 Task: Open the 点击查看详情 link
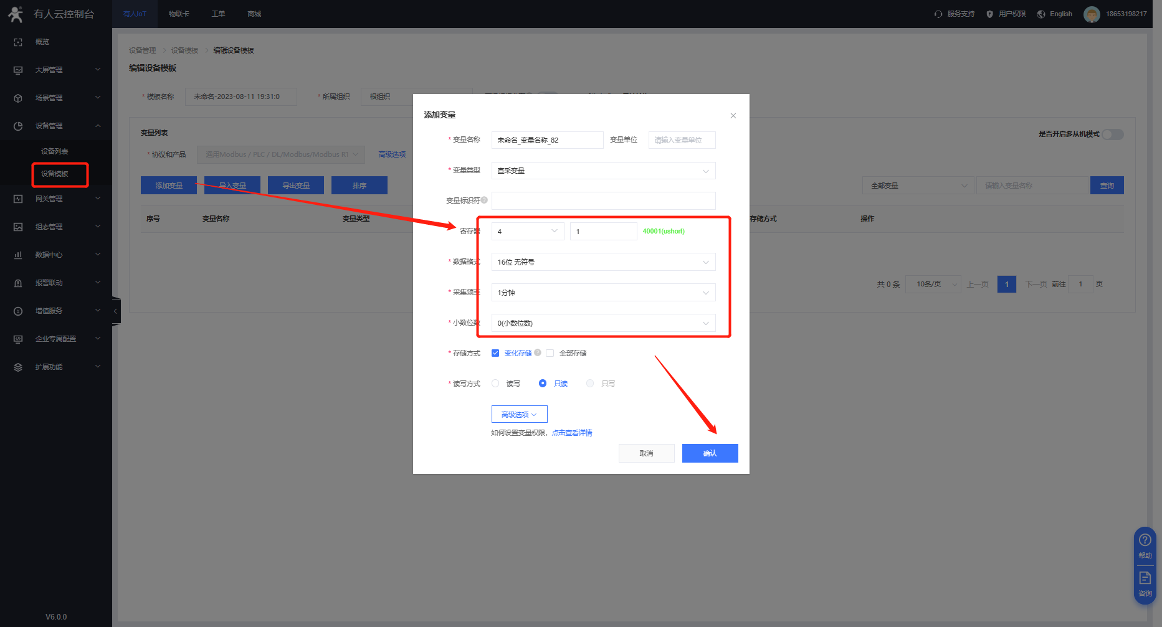click(x=572, y=433)
